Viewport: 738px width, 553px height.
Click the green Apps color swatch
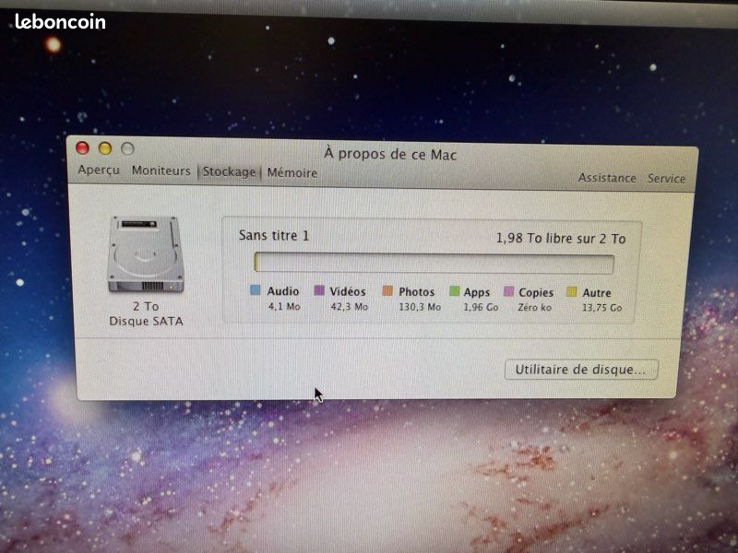(454, 291)
